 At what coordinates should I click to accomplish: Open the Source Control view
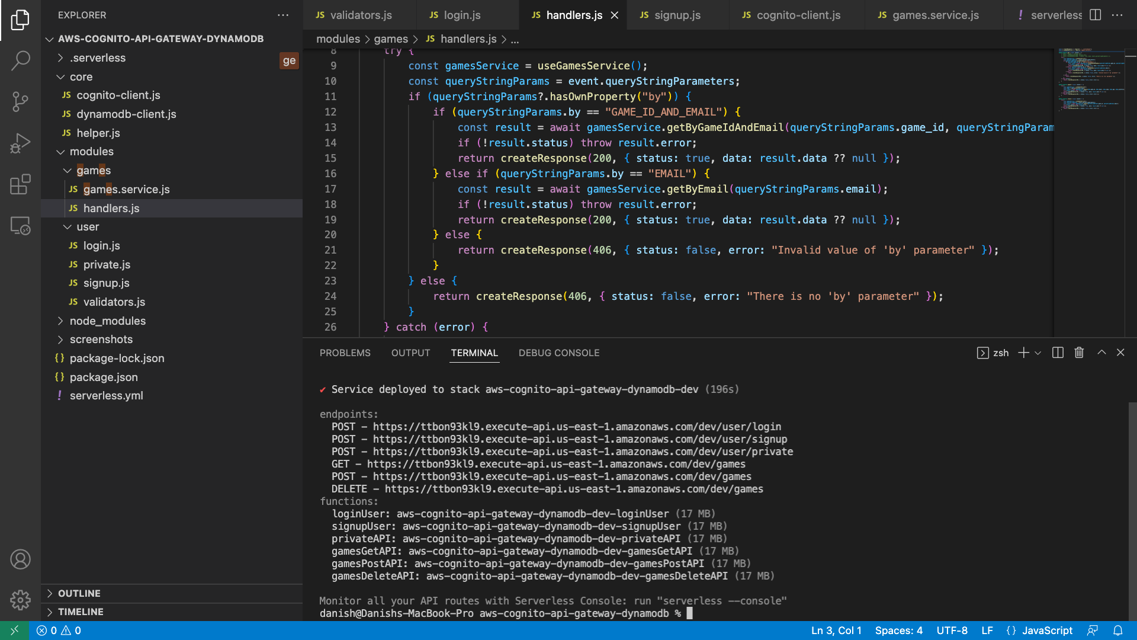tap(20, 101)
